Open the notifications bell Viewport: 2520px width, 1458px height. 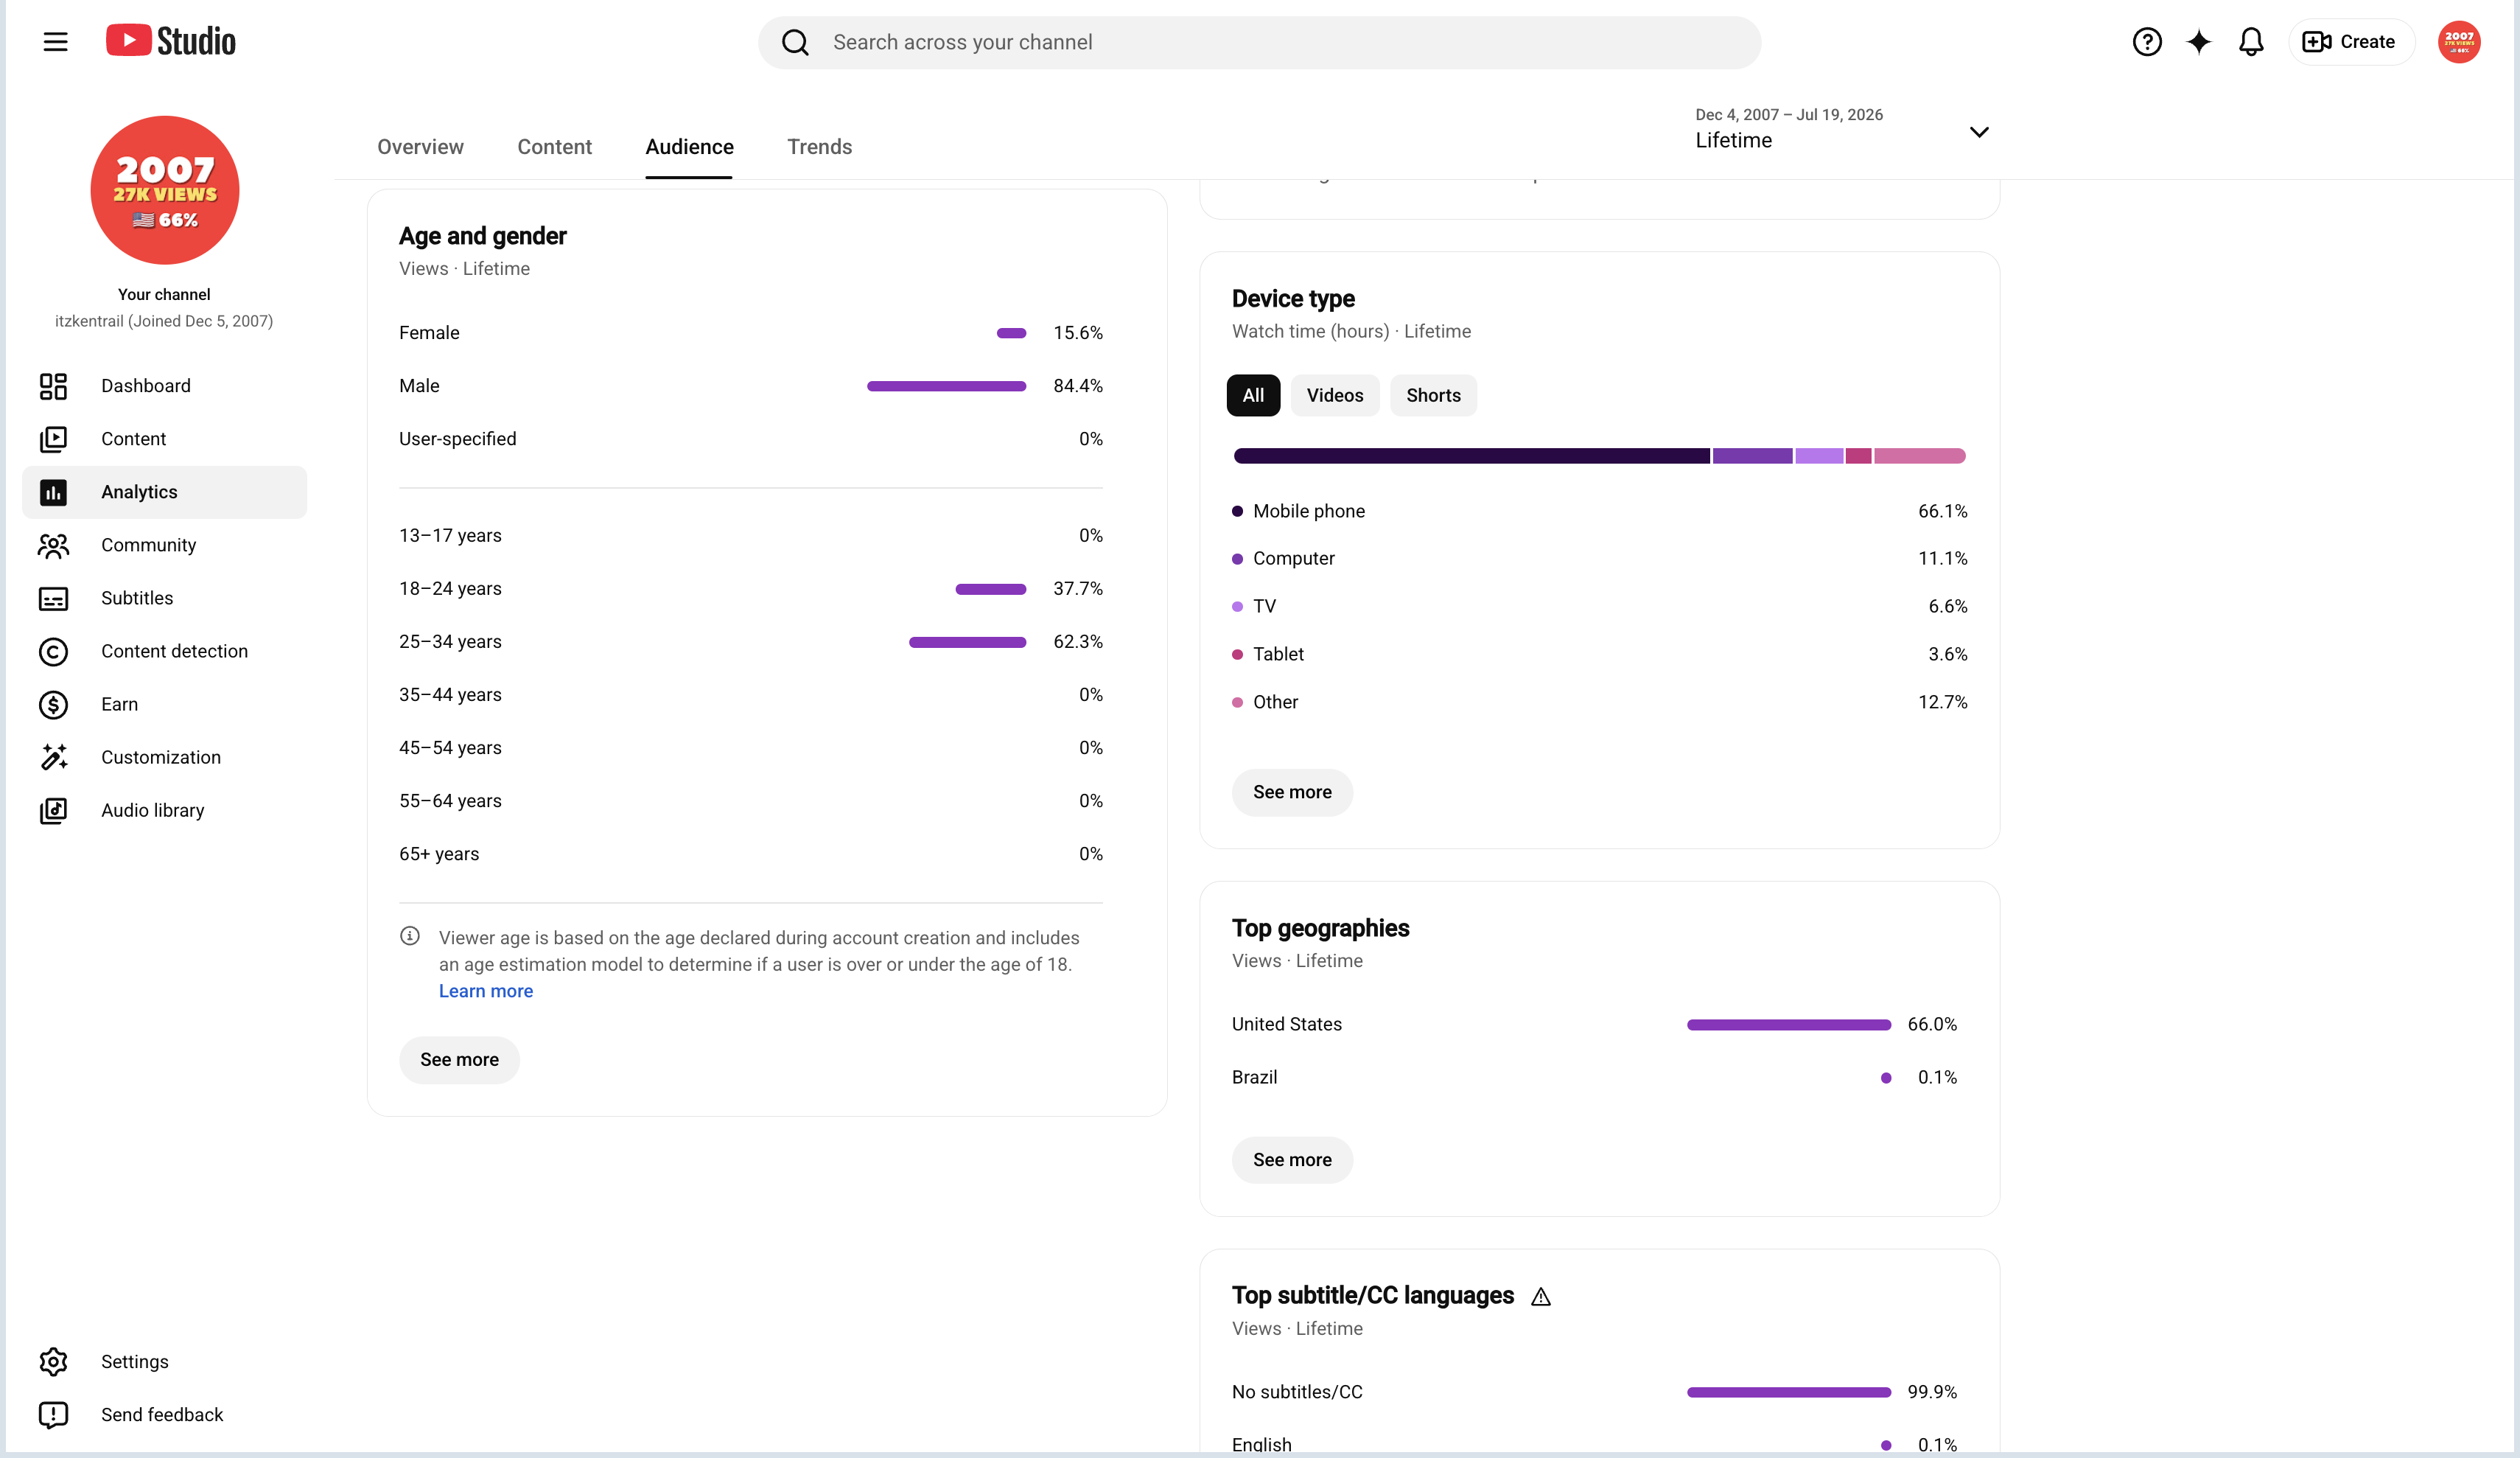(x=2250, y=42)
